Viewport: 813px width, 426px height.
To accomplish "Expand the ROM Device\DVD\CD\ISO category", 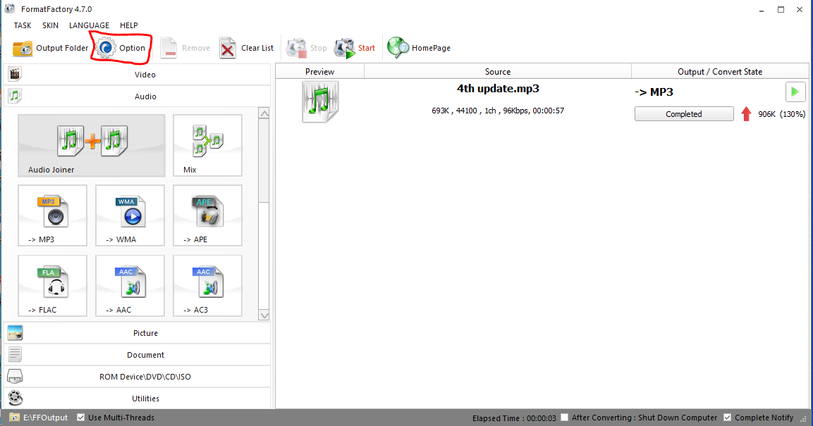I will click(x=137, y=376).
